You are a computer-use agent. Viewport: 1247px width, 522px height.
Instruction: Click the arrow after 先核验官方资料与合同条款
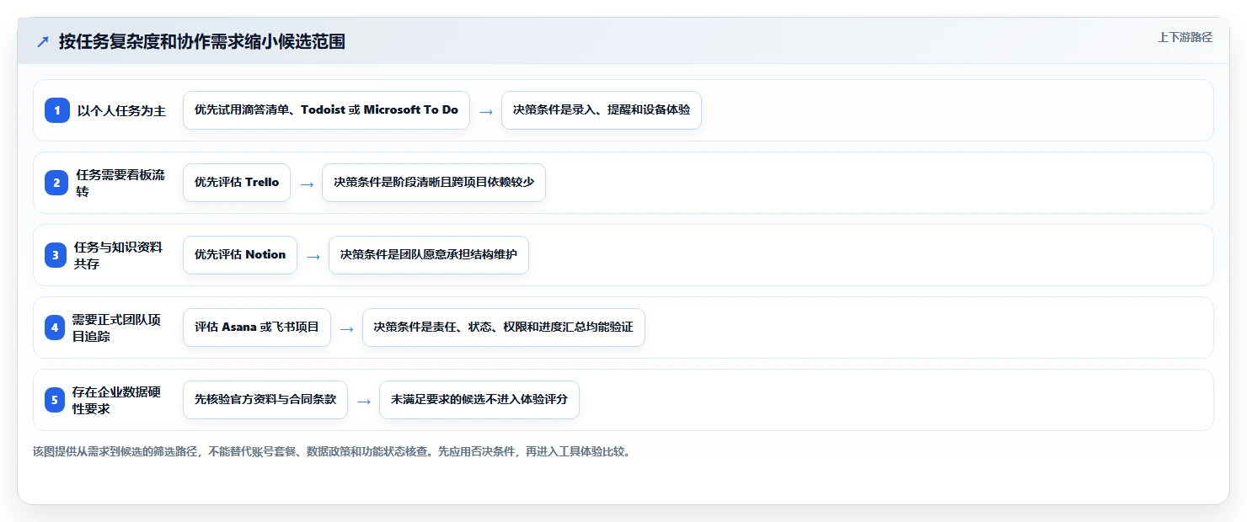(x=364, y=401)
